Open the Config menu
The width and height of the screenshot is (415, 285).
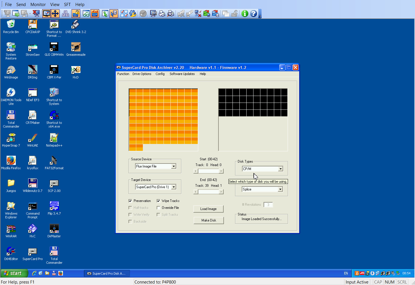tap(160, 74)
